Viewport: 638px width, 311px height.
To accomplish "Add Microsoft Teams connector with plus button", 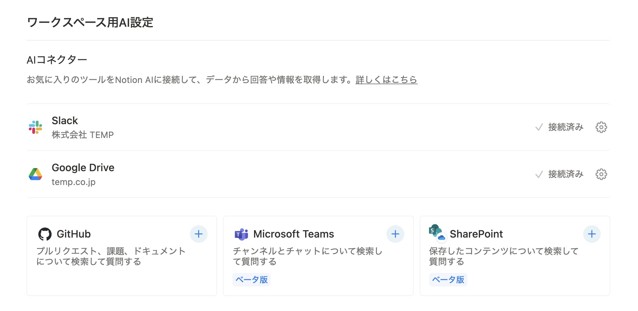I will click(395, 234).
